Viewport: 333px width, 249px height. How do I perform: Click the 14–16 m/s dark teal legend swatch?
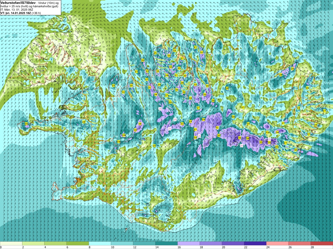pos(166,244)
